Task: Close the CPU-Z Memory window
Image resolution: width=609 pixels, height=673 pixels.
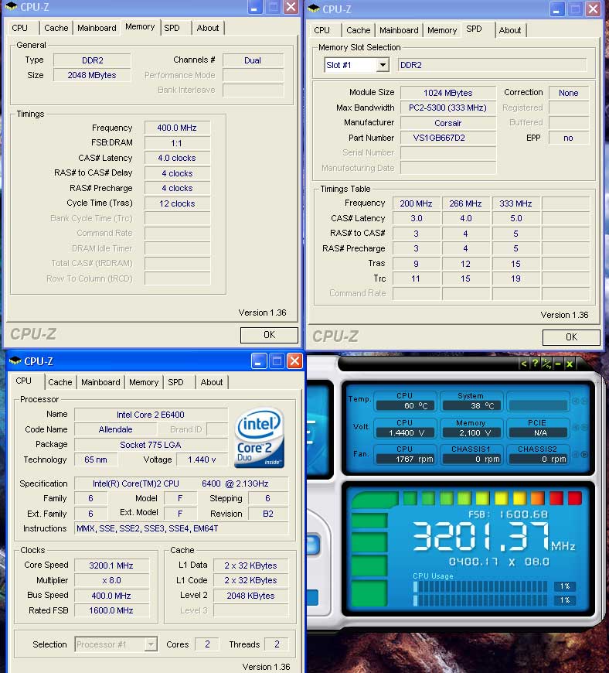Action: 291,7
